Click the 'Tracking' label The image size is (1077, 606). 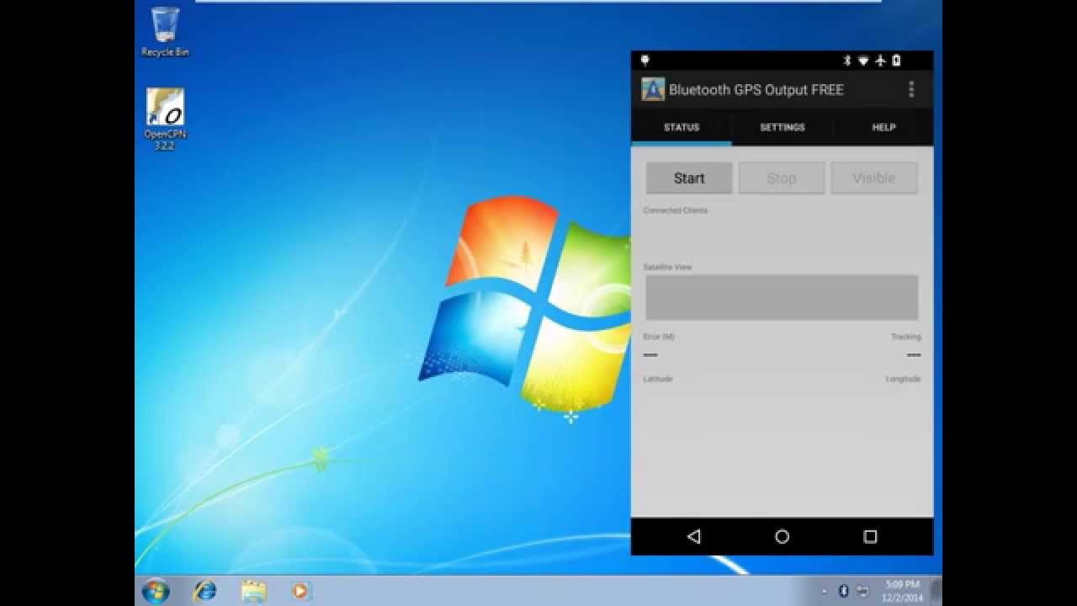click(906, 337)
